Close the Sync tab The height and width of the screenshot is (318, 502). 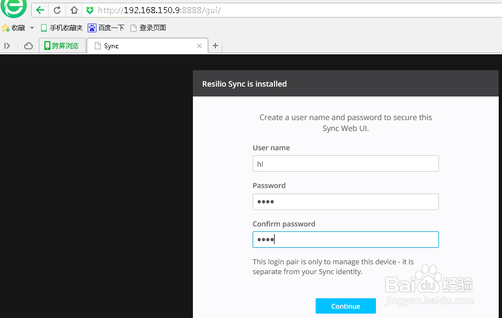coord(199,46)
